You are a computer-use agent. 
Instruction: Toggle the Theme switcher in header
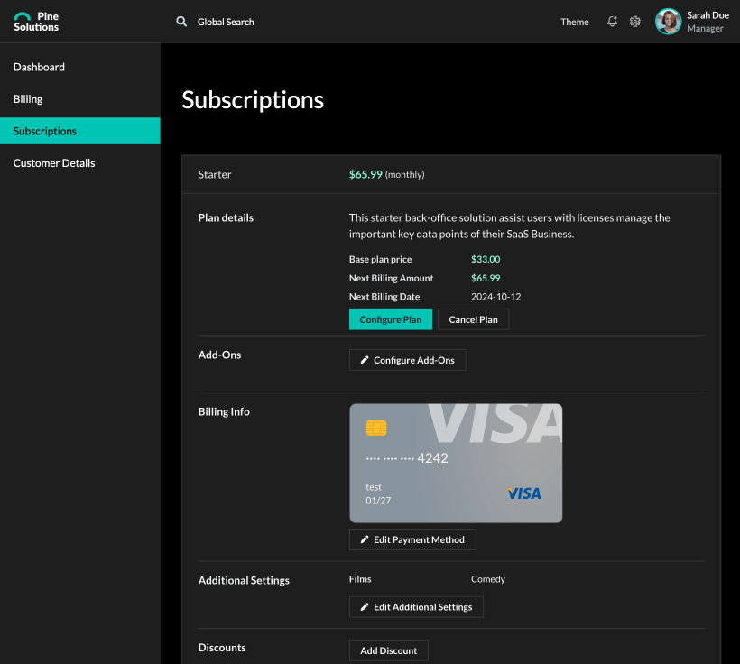click(574, 22)
